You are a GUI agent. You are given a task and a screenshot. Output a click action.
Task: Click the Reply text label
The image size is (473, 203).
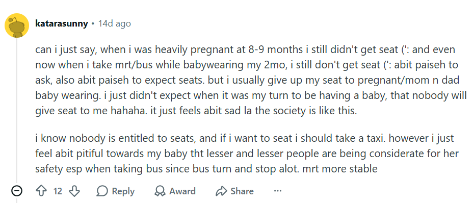pyautogui.click(x=123, y=191)
